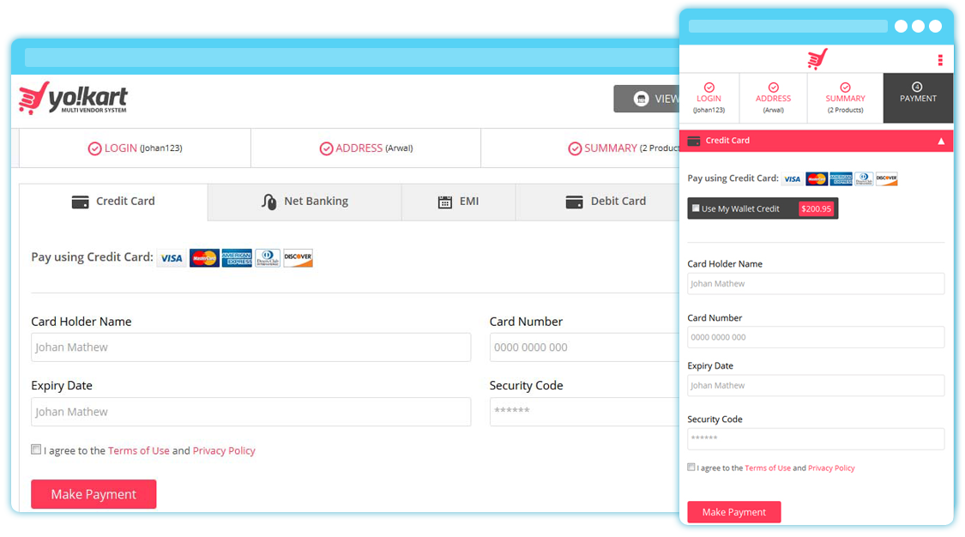Click the shopping cart icon in mobile view
This screenshot has width=965, height=537.
click(817, 57)
